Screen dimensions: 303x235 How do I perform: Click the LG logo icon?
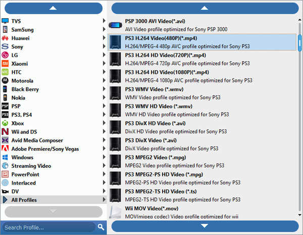point(5,55)
